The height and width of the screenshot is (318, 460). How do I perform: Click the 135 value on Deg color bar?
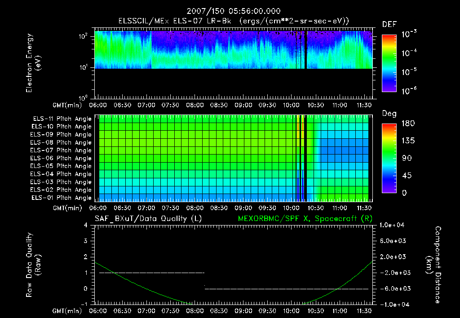(408, 141)
